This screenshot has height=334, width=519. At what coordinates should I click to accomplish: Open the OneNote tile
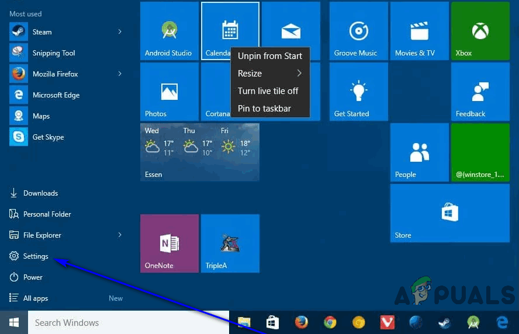click(169, 243)
